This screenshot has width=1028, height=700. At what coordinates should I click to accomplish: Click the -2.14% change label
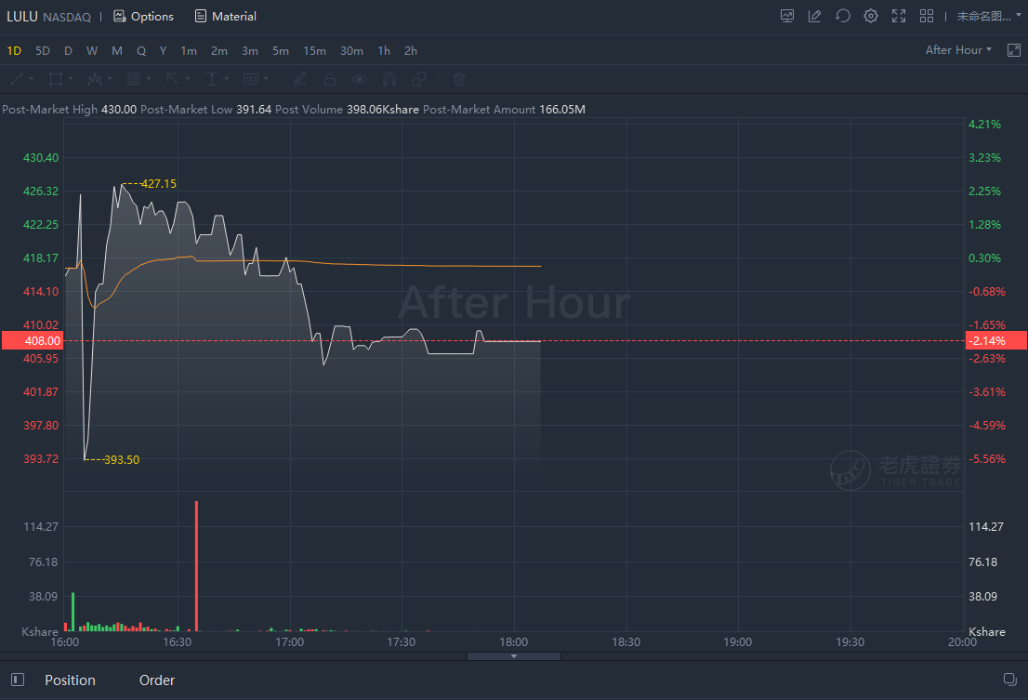pos(995,341)
